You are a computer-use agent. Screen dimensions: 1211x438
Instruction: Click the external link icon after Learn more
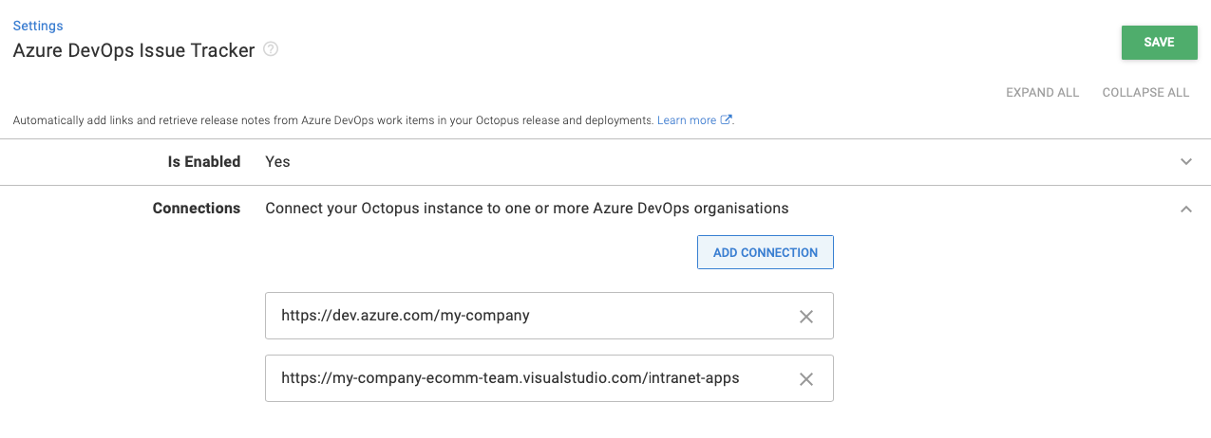pyautogui.click(x=727, y=120)
